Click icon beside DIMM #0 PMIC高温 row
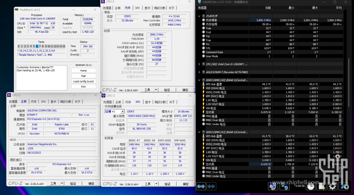The width and height of the screenshot is (354, 195). pos(204,116)
